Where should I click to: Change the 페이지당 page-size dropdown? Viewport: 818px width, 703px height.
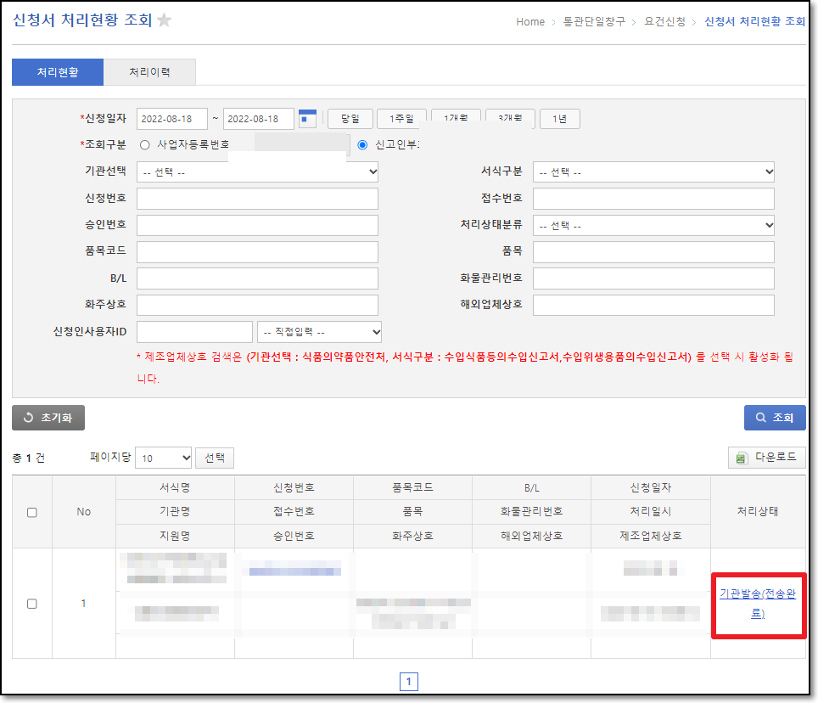tap(163, 458)
